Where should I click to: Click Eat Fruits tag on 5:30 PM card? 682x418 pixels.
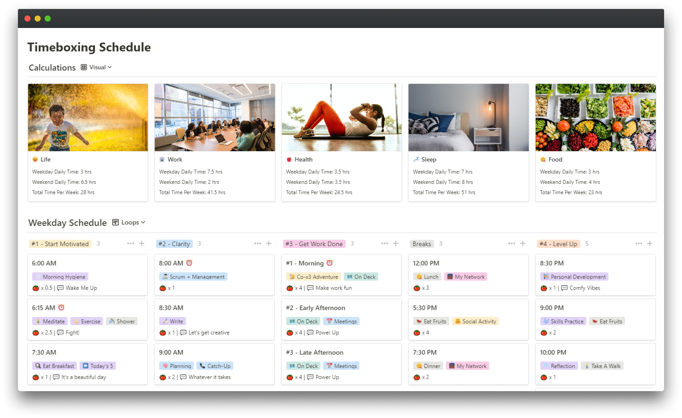[x=431, y=321]
